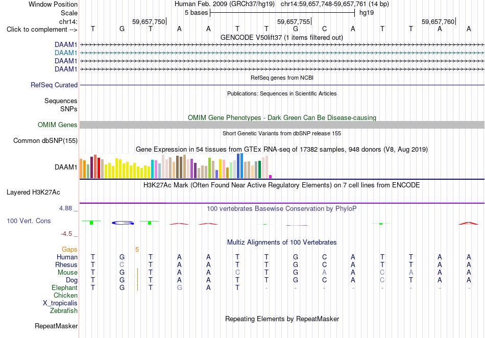This screenshot has width=485, height=338.
Task: Click the '5 bases' scale text
Action: (197, 13)
